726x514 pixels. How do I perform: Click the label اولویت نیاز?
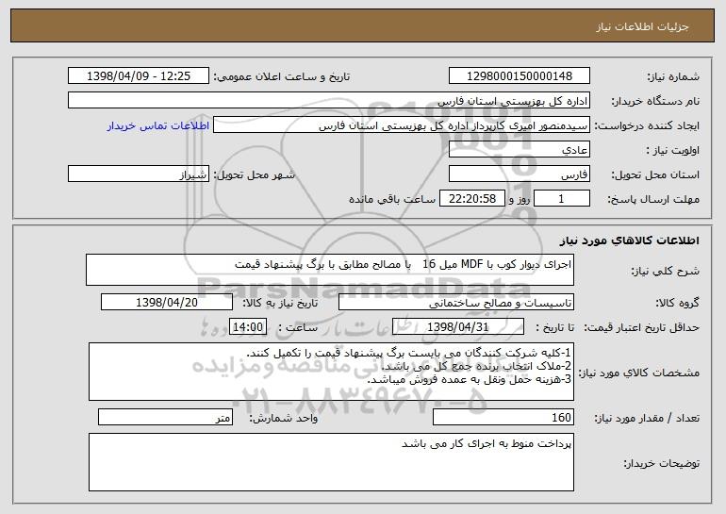point(673,150)
